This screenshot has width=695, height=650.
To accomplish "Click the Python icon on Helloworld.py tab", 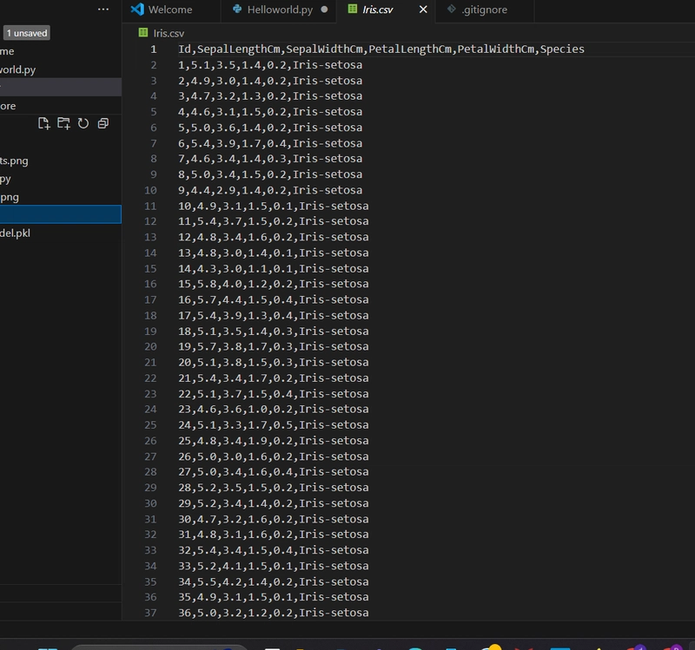I will click(x=237, y=9).
